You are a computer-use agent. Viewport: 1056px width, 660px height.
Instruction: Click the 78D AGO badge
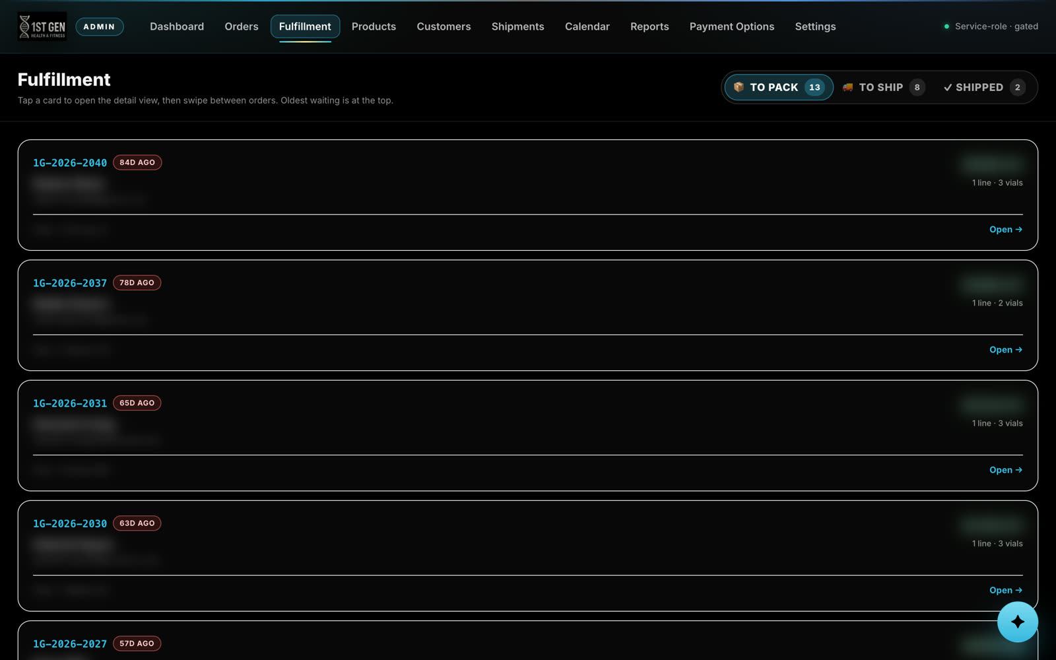pyautogui.click(x=137, y=282)
